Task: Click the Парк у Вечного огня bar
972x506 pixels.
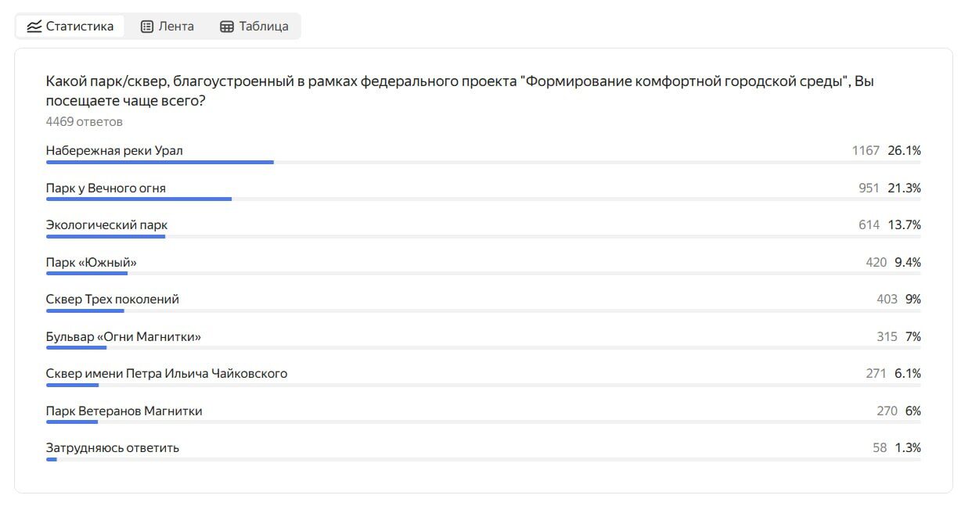Action: (x=483, y=199)
